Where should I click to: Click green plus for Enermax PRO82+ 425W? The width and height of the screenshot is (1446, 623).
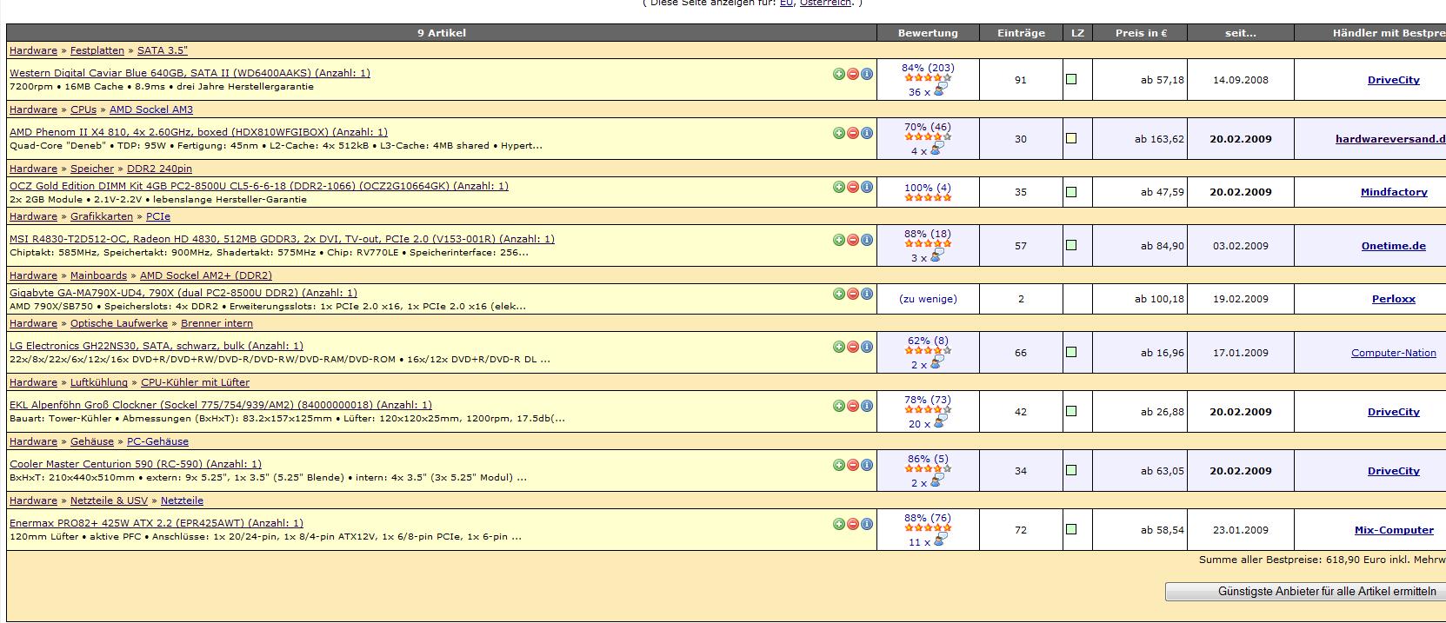[x=839, y=524]
